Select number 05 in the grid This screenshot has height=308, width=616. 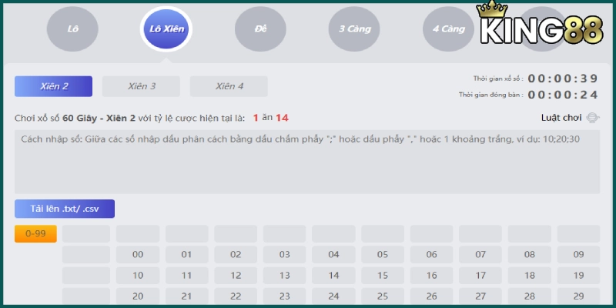click(x=382, y=255)
